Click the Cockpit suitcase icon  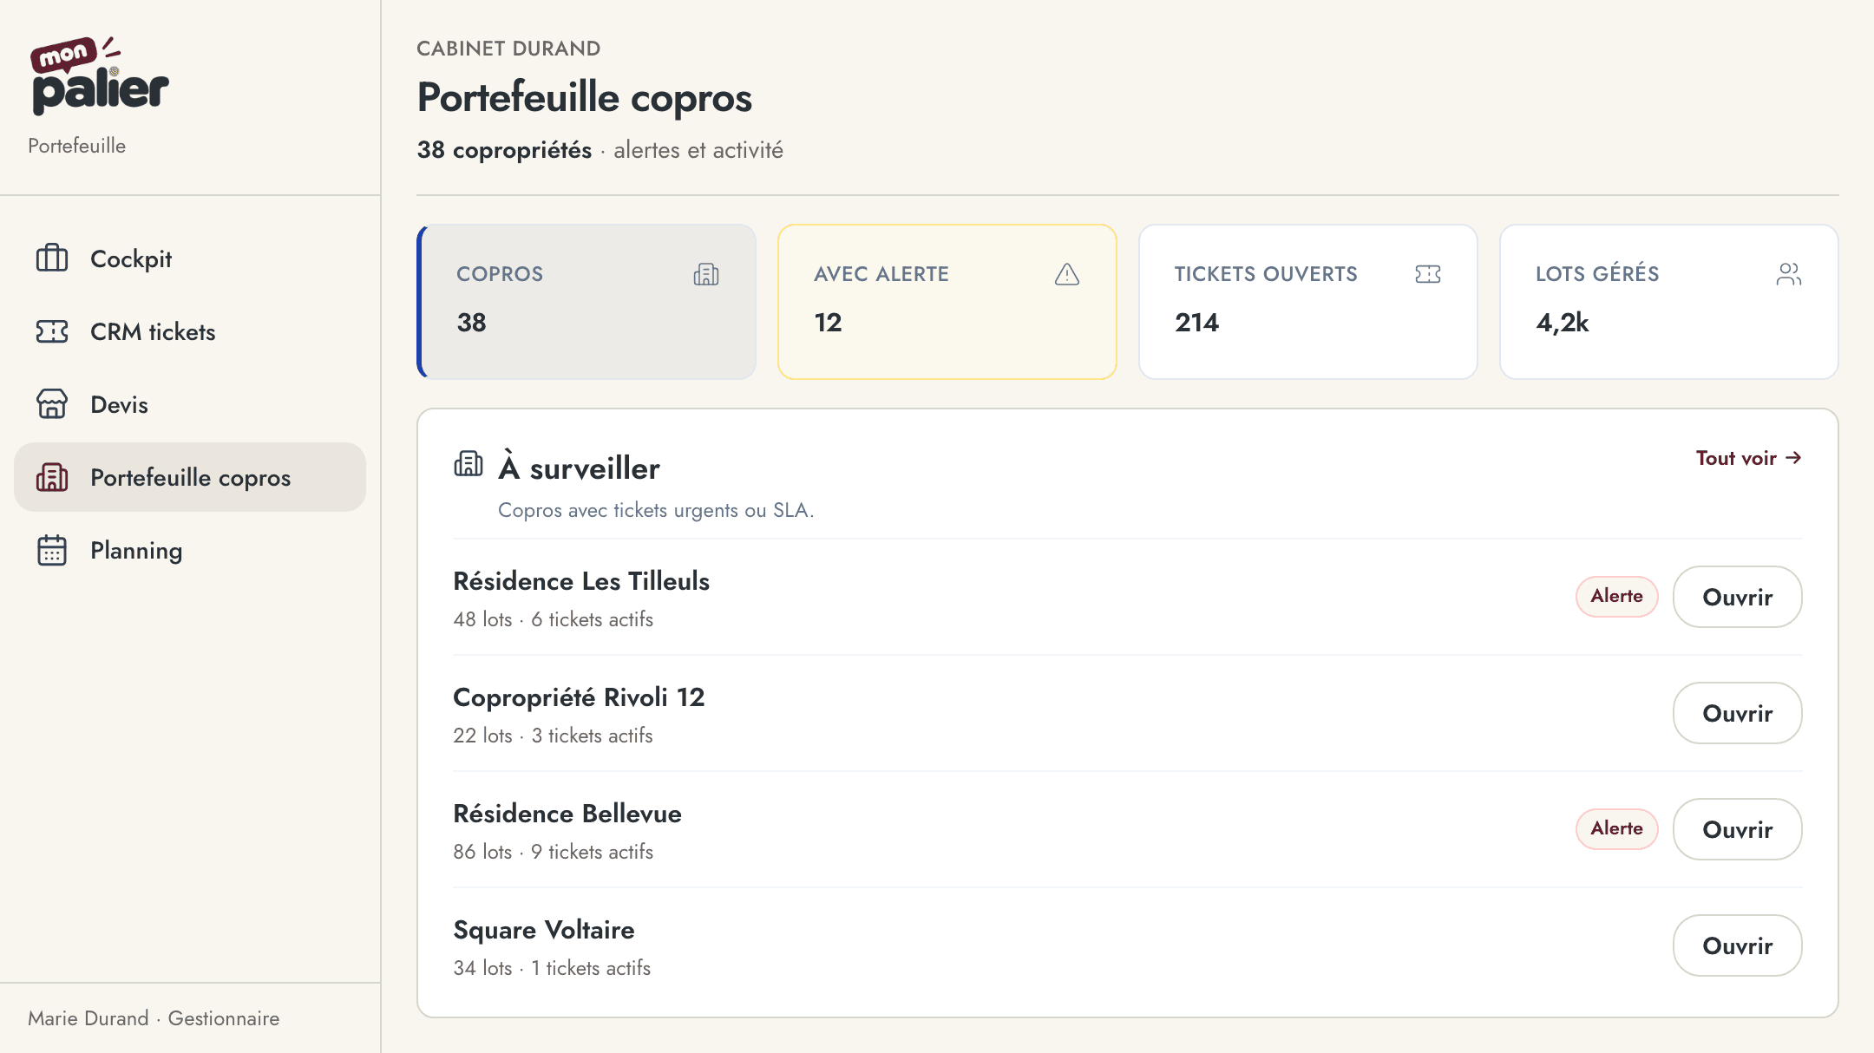tap(52, 258)
